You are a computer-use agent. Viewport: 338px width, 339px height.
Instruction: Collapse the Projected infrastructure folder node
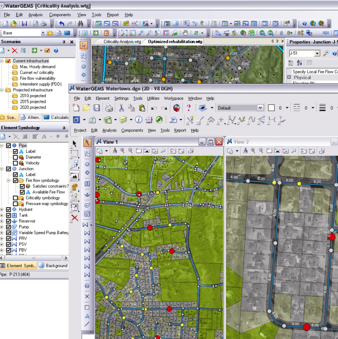click(x=2, y=90)
